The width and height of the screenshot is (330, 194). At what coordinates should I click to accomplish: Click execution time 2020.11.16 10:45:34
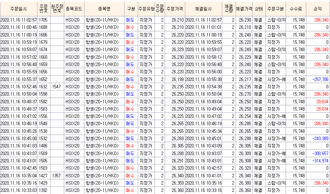click(x=203, y=131)
